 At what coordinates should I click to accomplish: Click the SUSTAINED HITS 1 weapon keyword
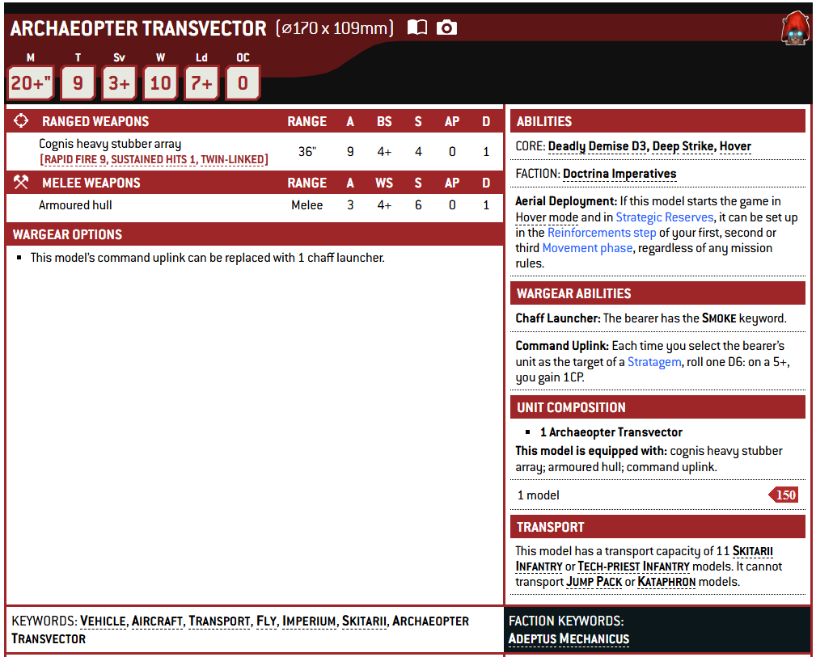[x=154, y=160]
